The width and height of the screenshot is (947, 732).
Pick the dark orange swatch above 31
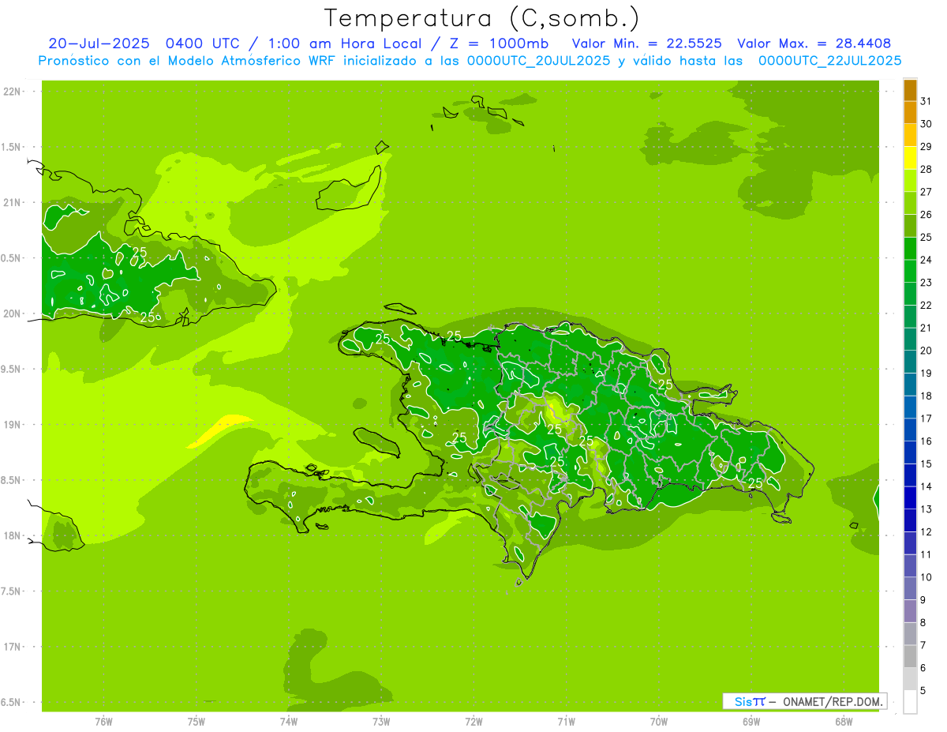point(910,90)
